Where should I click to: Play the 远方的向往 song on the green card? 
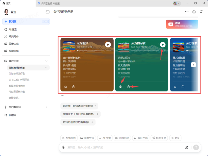click(x=163, y=45)
